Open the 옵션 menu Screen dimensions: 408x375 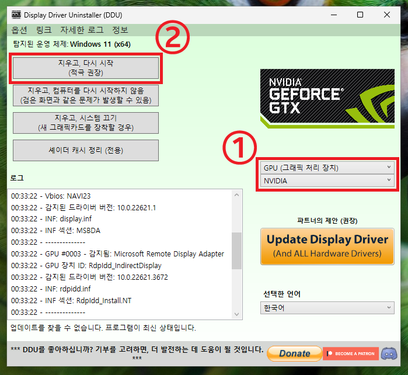pyautogui.click(x=19, y=30)
